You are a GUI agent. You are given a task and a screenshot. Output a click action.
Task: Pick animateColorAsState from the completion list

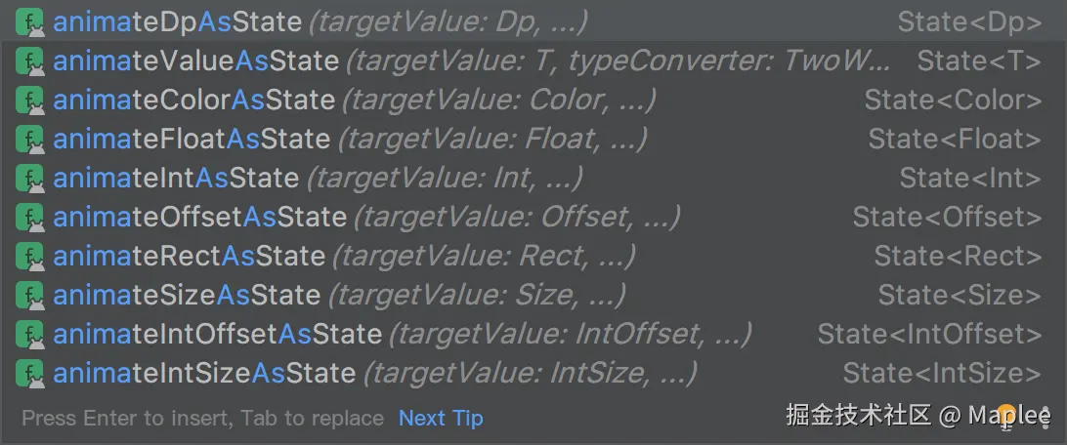tap(533, 101)
